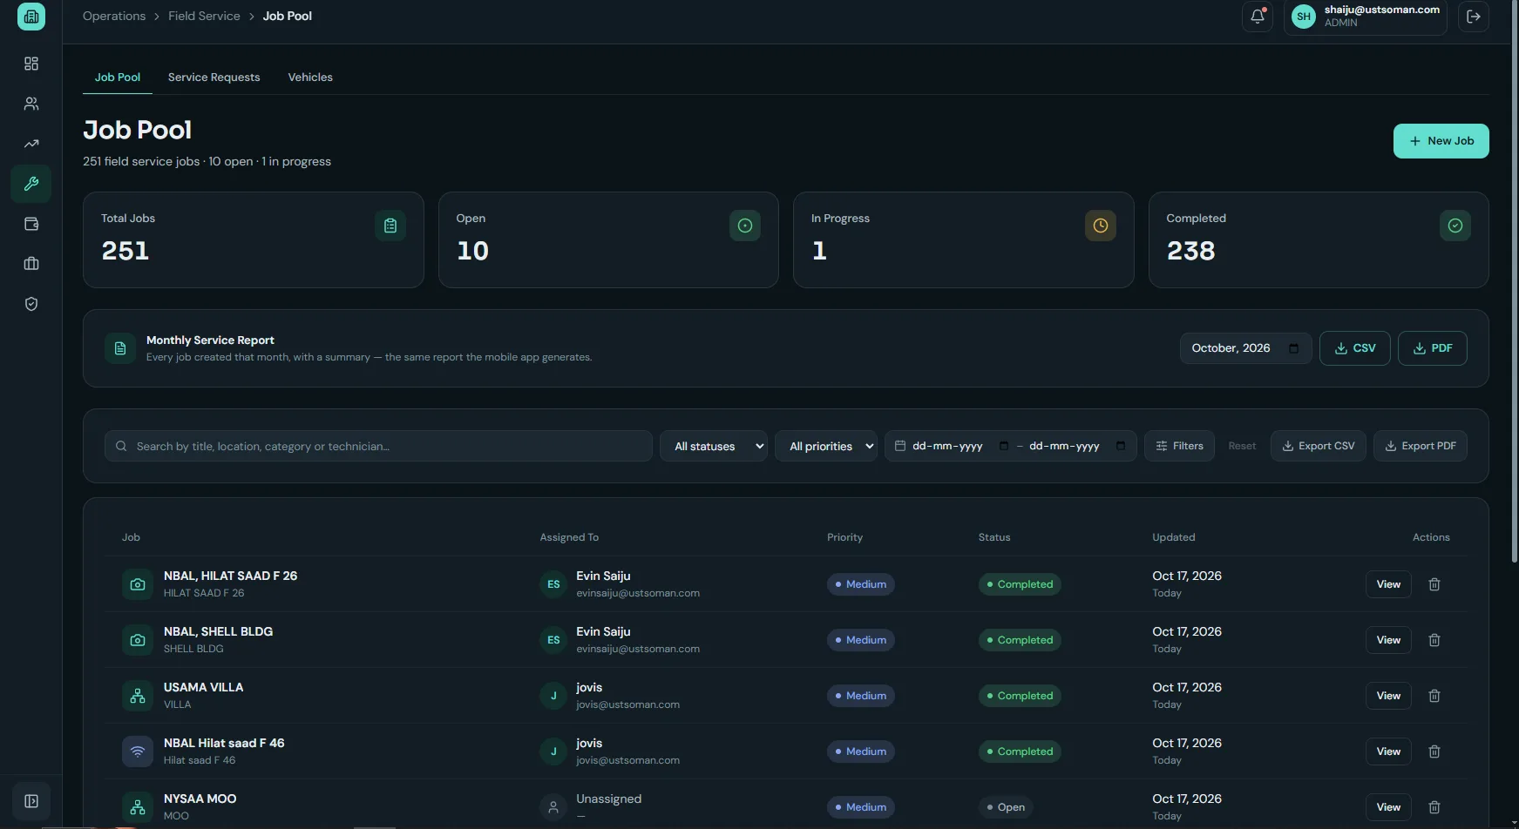Click Export CSV in the filter bar
The height and width of the screenshot is (829, 1519).
point(1319,446)
